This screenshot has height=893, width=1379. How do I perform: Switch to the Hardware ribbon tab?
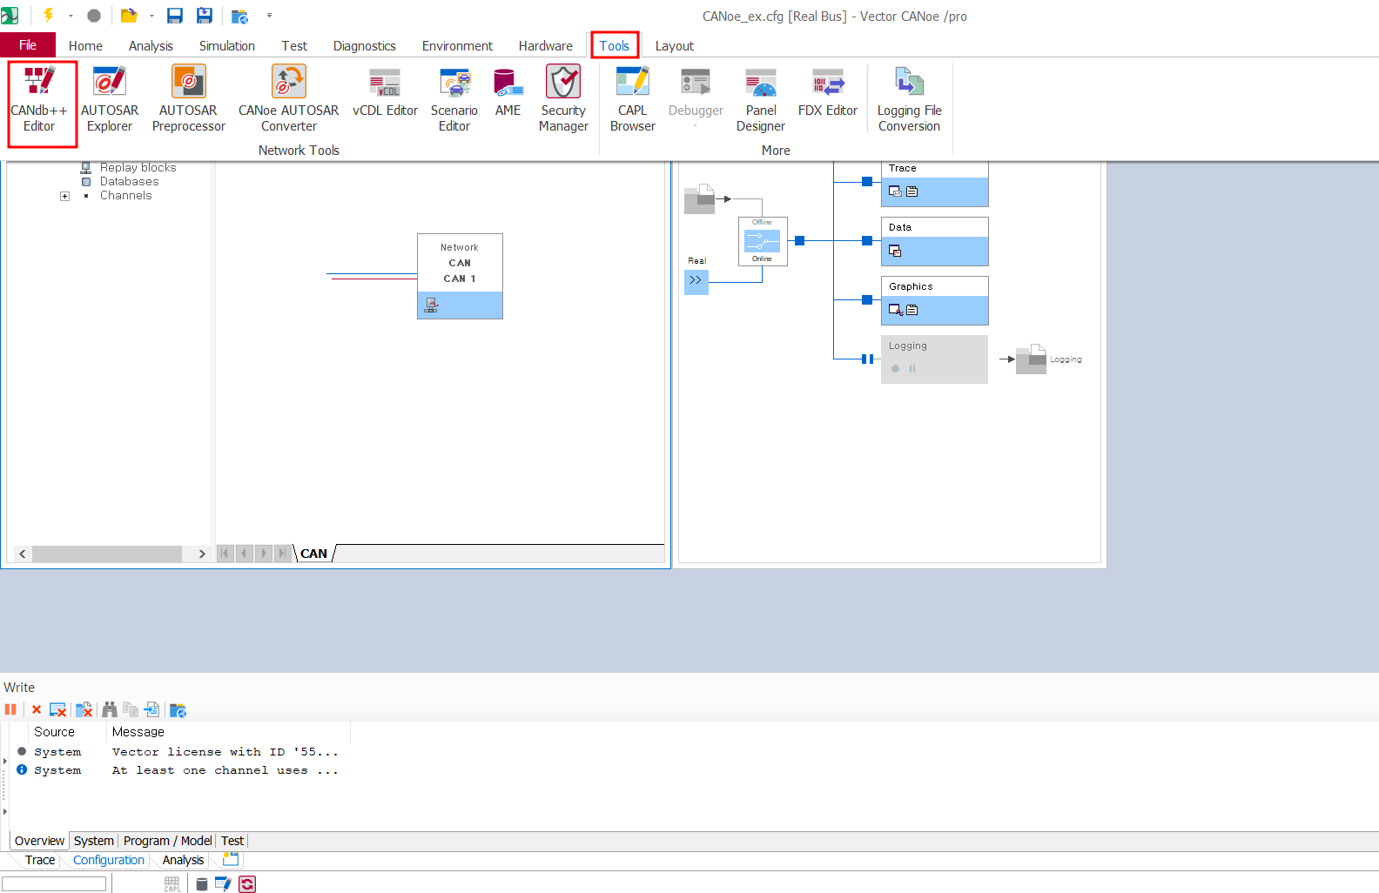546,46
